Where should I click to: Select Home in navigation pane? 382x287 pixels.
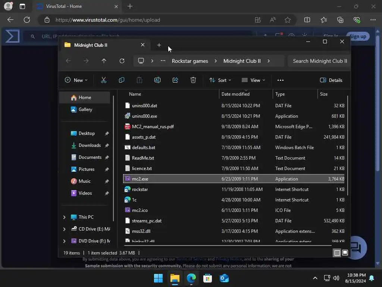click(85, 98)
